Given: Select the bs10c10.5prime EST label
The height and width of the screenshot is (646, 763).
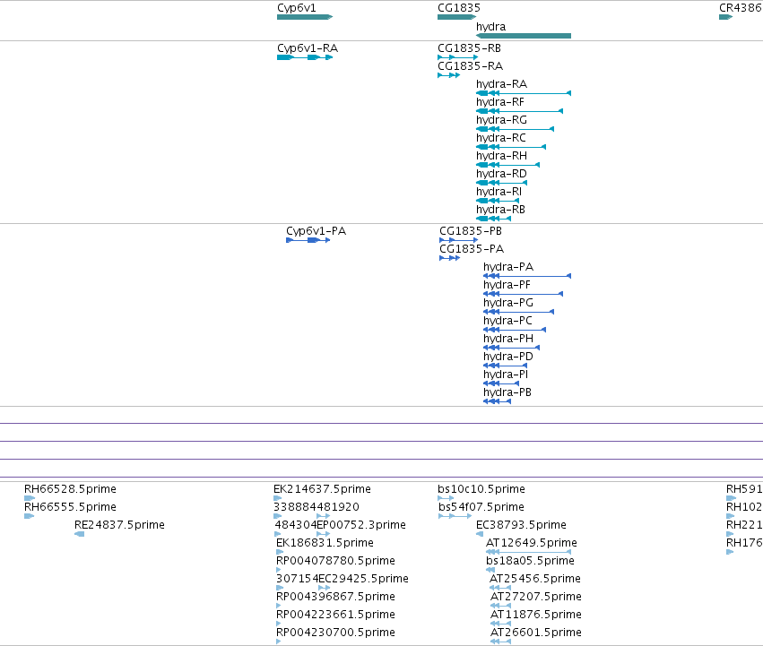Looking at the screenshot, I should coord(481,489).
